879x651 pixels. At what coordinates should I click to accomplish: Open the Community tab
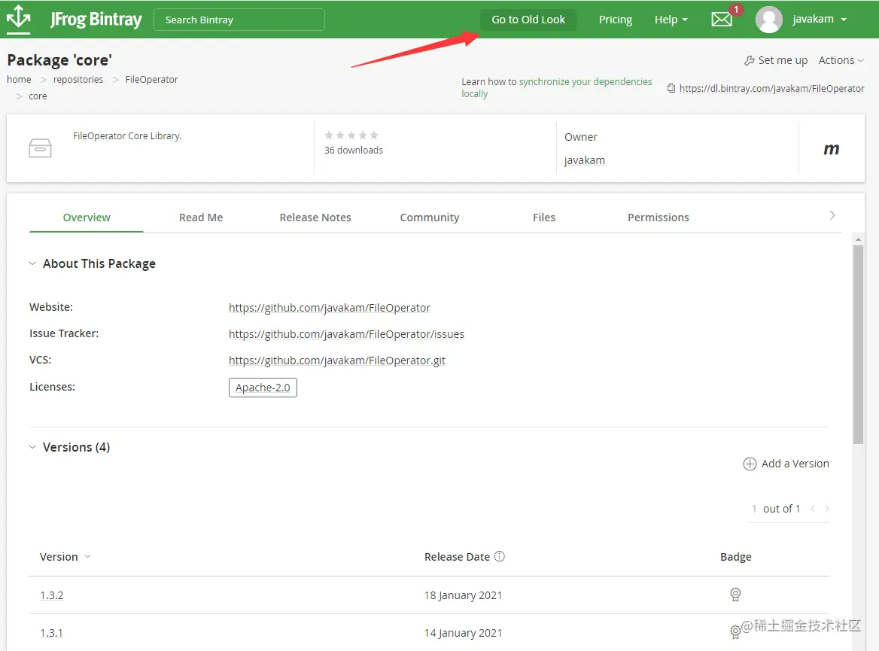tap(430, 217)
